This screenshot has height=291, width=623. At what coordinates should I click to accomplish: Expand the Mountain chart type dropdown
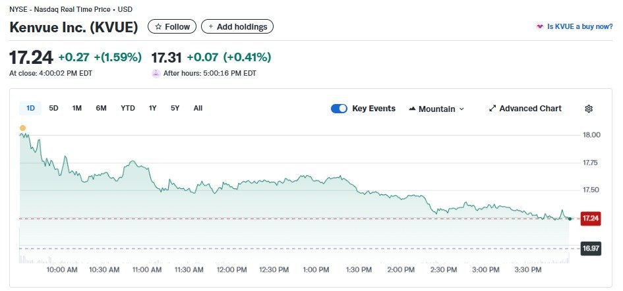pyautogui.click(x=436, y=109)
